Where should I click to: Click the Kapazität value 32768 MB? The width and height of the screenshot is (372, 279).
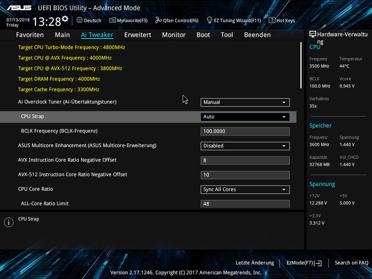point(319,165)
